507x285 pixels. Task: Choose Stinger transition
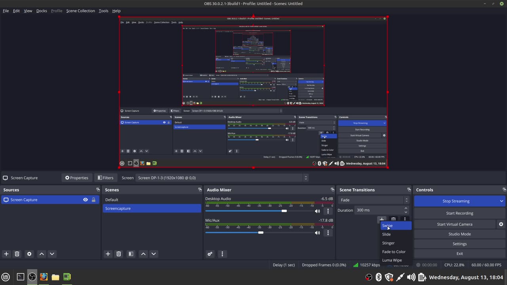[x=396, y=243]
